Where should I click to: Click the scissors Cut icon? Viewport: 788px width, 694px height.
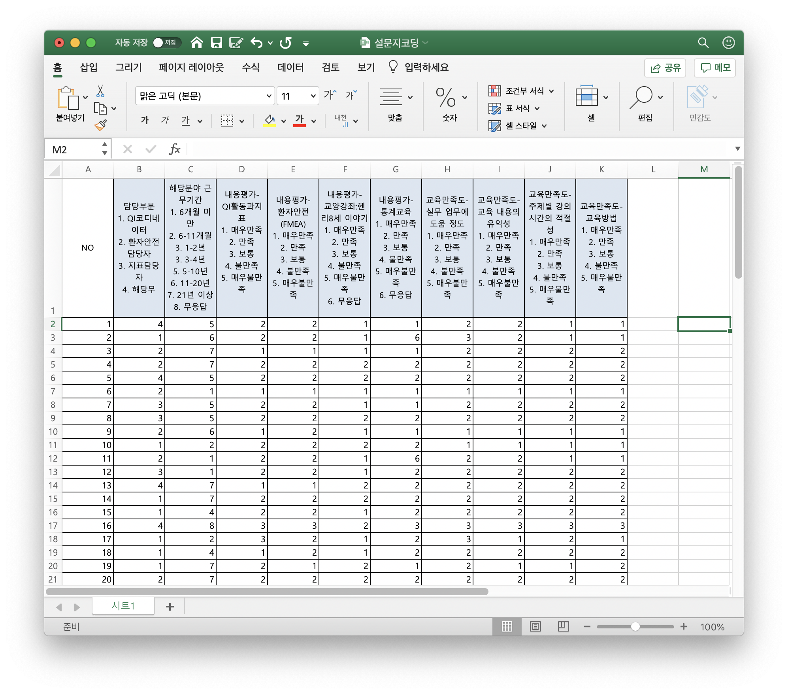tap(100, 91)
